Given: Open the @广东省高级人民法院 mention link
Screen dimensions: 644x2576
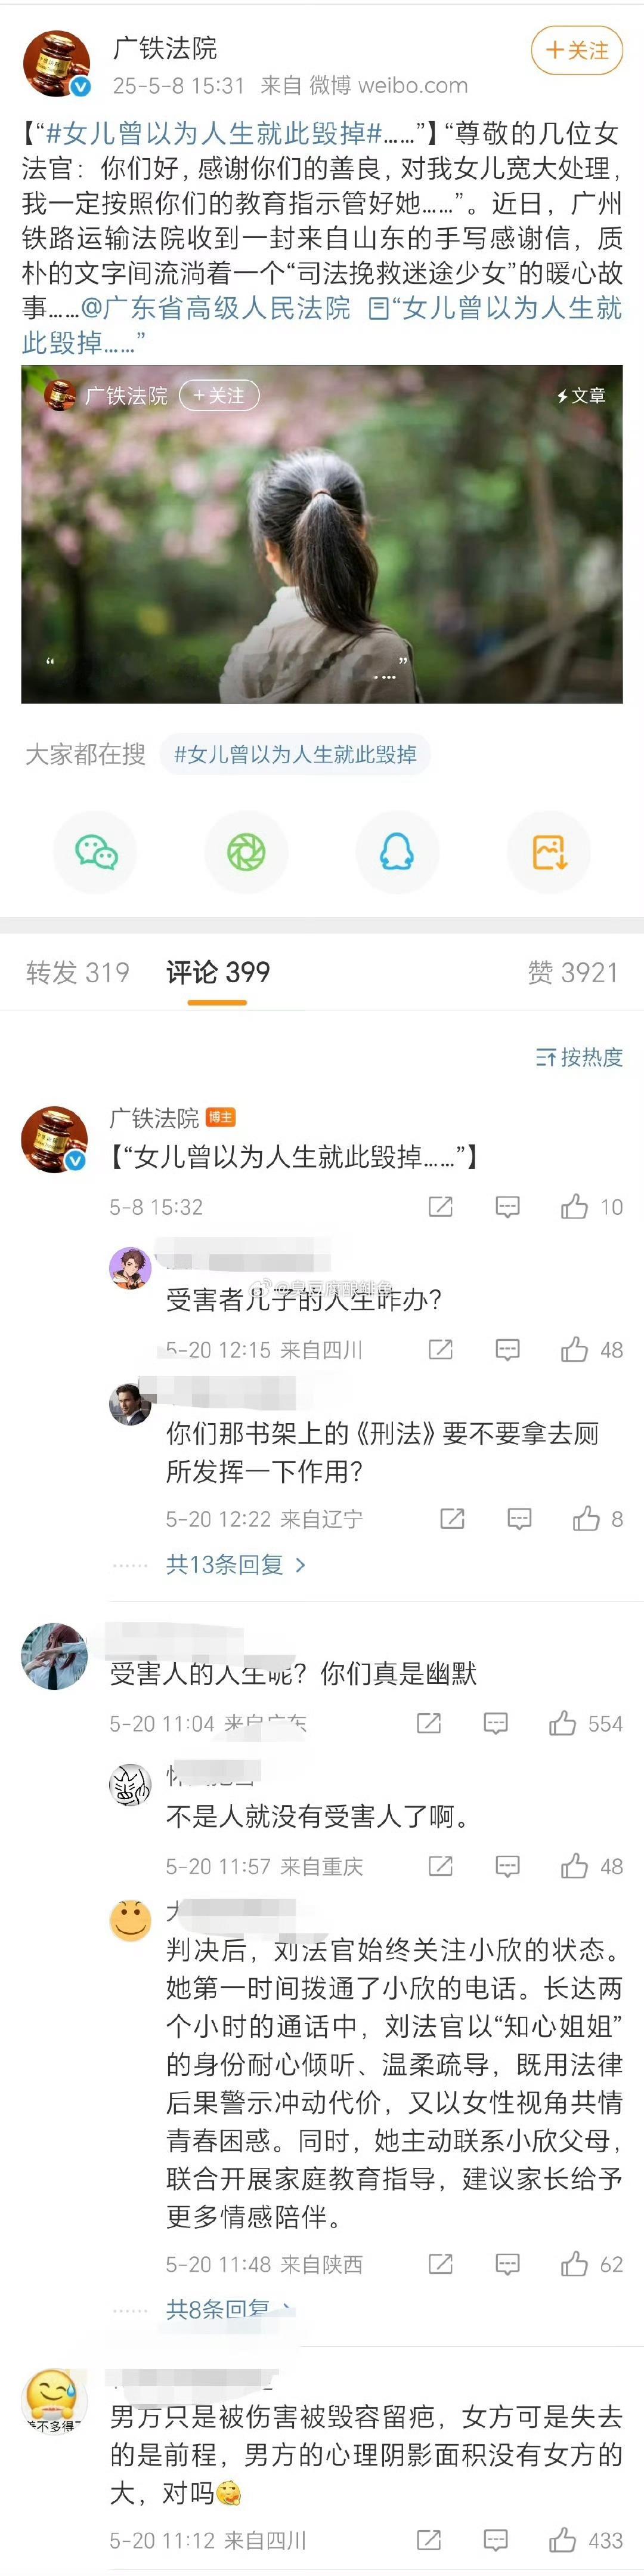Looking at the screenshot, I should tap(216, 308).
